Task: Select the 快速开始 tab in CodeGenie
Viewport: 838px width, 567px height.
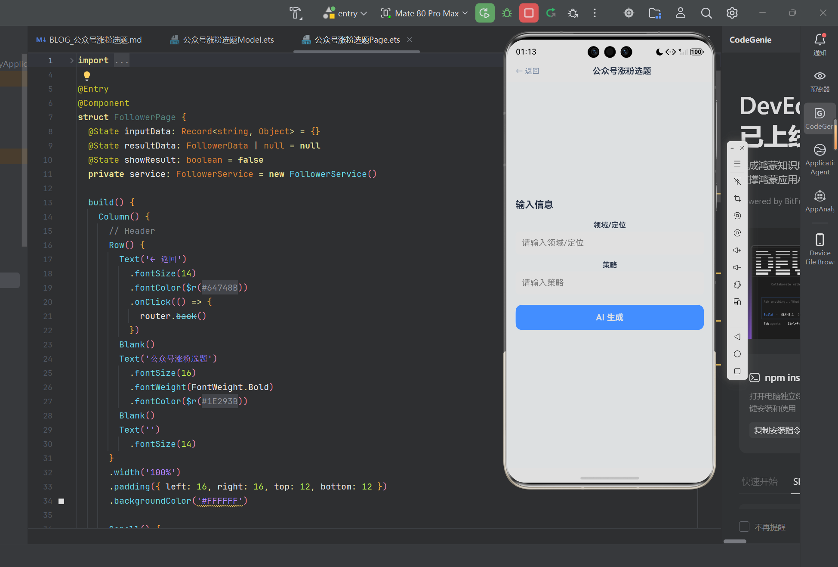Action: pos(760,482)
